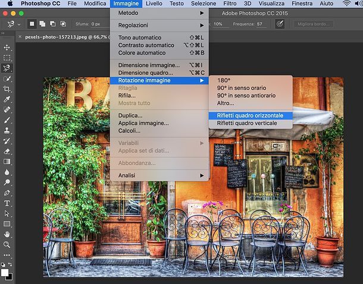363x284 pixels.
Task: Expand the Analisi submenu
Action: click(159, 175)
